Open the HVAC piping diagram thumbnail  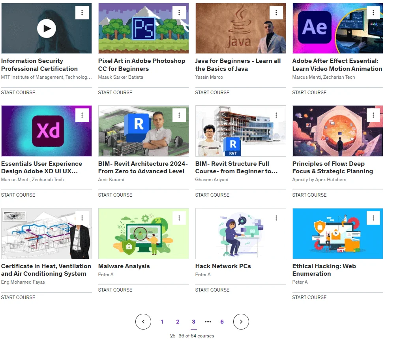(47, 233)
